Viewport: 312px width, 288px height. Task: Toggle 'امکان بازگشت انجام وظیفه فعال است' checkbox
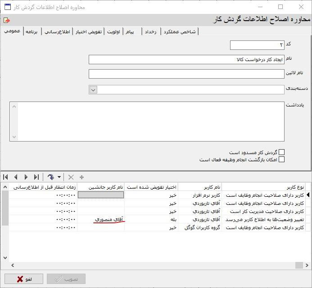281,159
